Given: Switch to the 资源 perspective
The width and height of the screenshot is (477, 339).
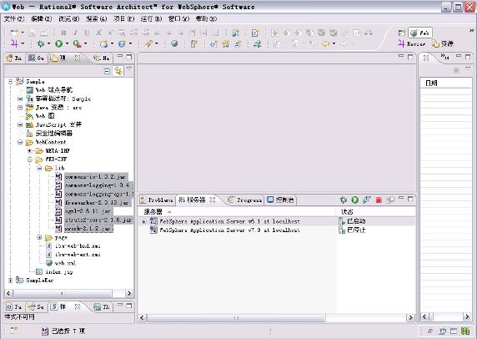Looking at the screenshot, I should (443, 44).
